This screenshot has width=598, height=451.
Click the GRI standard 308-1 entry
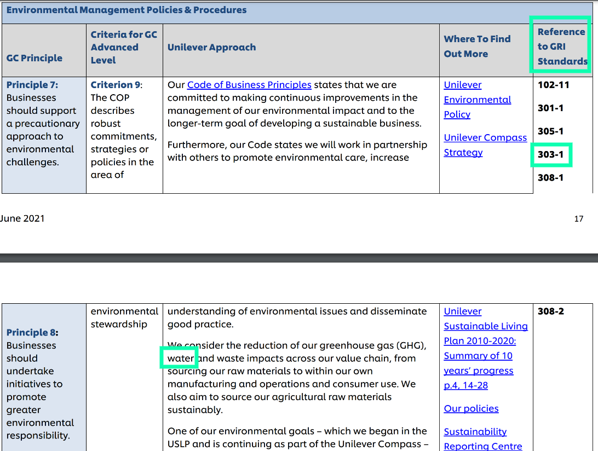(550, 178)
